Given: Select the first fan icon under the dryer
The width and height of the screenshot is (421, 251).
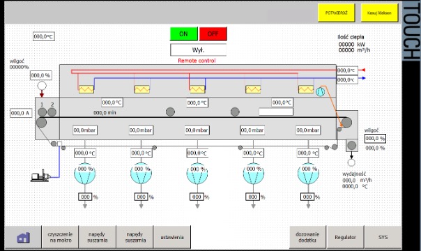Looking at the screenshot, I should tap(85, 174).
